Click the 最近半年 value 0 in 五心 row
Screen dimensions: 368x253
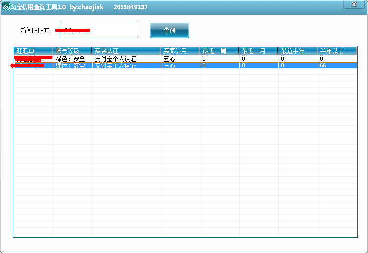(282, 59)
